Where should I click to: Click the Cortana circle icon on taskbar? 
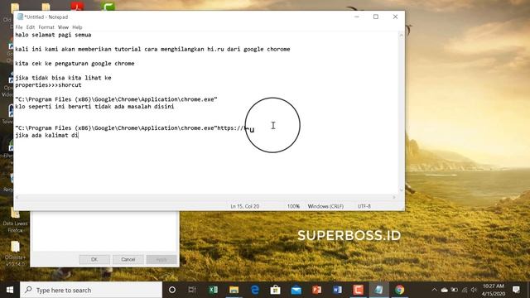172,290
